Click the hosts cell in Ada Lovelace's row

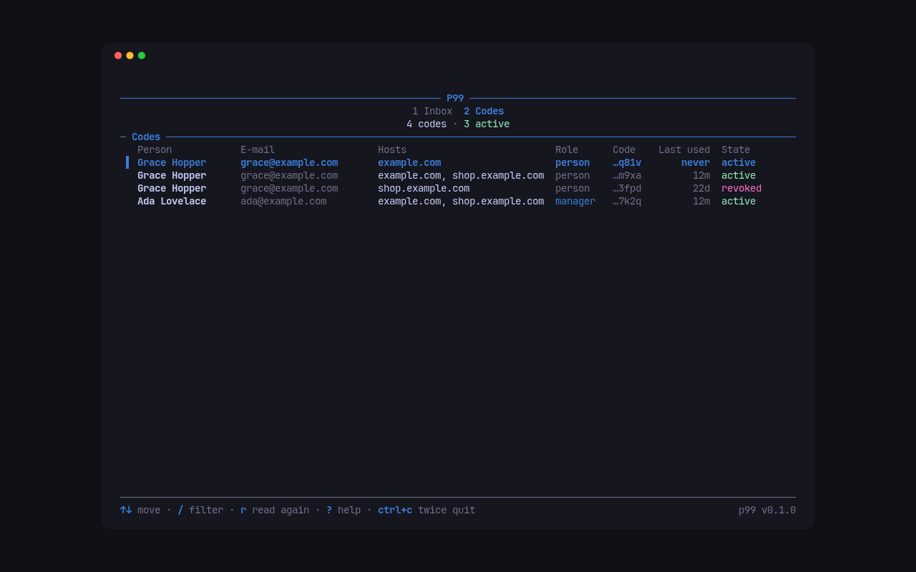pyautogui.click(x=461, y=202)
